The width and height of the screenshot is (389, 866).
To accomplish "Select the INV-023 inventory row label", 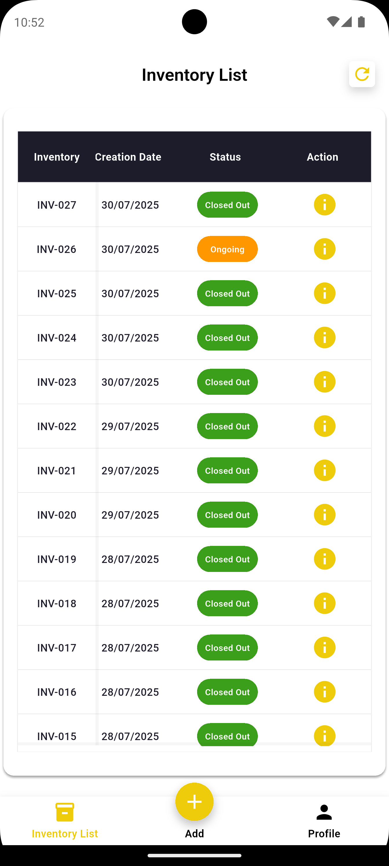I will pos(57,382).
